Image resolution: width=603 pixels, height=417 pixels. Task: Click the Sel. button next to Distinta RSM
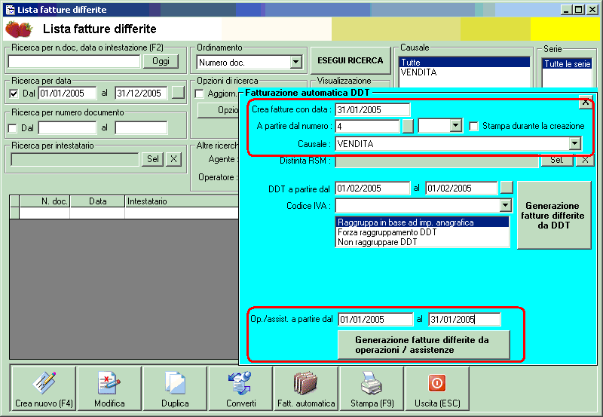[x=557, y=161]
